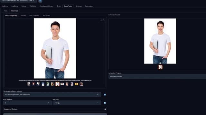The image size is (206, 115).
Task: Click the "Generation Progress" label
Action: click(x=115, y=73)
